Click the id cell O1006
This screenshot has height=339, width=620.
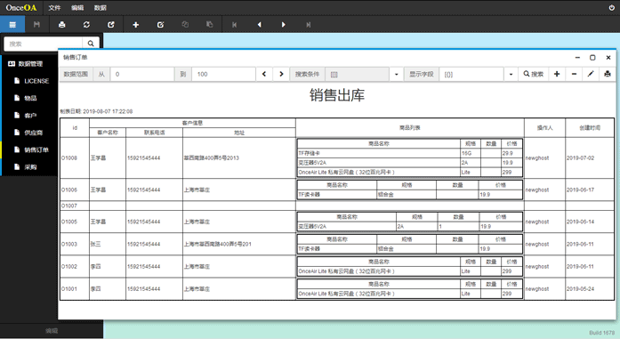(75, 190)
